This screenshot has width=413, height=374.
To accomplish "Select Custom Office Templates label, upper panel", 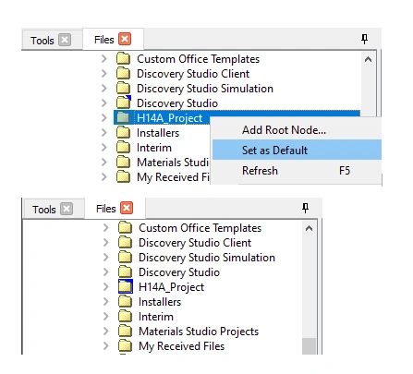I will click(198, 59).
